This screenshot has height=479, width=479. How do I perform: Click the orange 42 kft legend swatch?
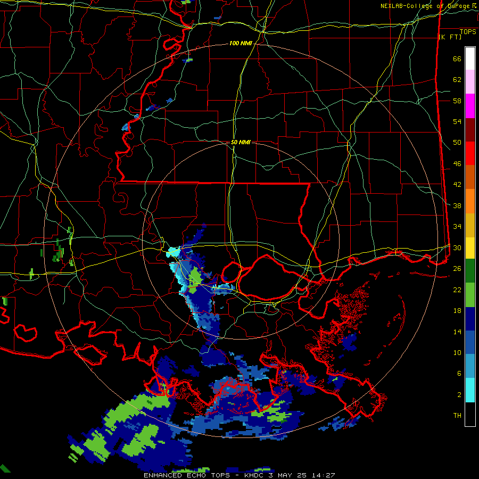pyautogui.click(x=470, y=201)
